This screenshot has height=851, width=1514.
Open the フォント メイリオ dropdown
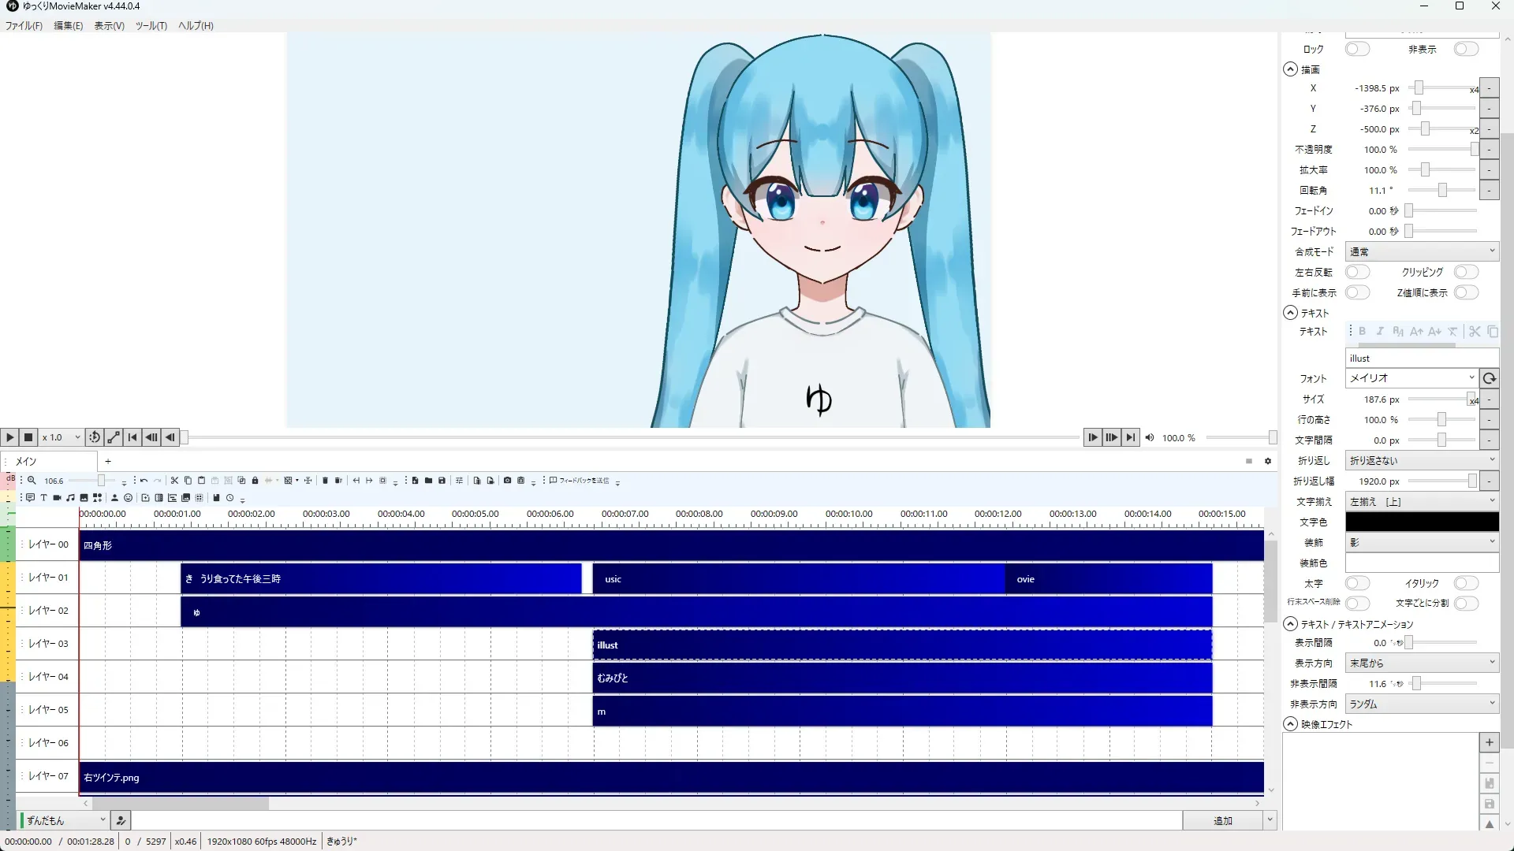point(1410,378)
